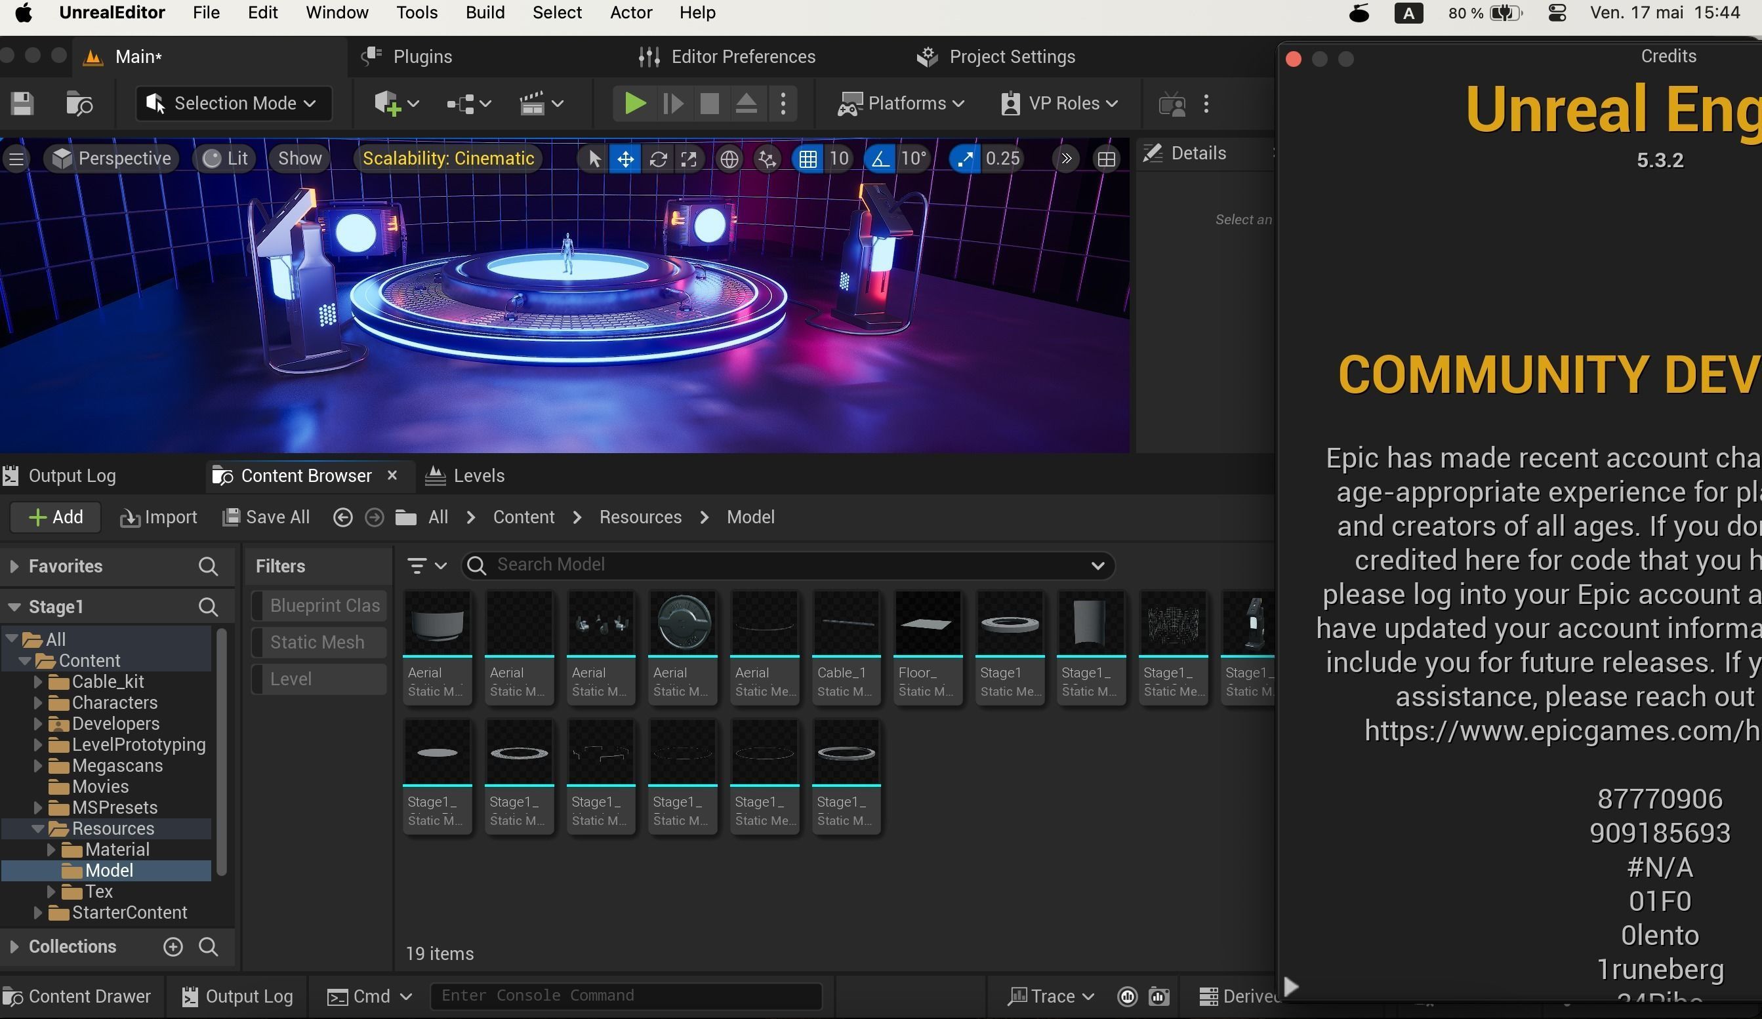Start Play in Editor with green play button
Screen dimensions: 1762x1019
(x=635, y=104)
